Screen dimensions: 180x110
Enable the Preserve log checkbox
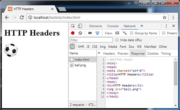[x=163, y=33]
